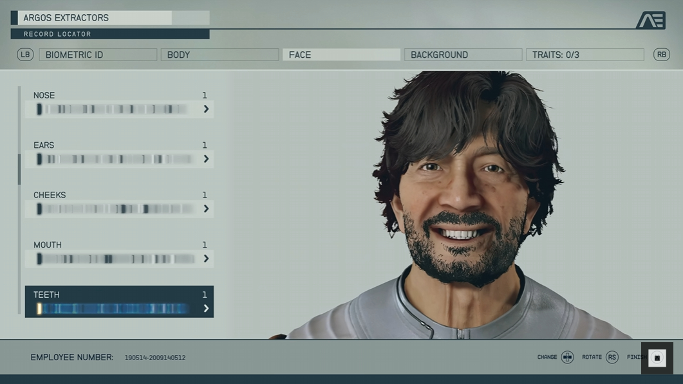Advance Teeth option with right chevron
The image size is (683, 384).
pos(206,308)
